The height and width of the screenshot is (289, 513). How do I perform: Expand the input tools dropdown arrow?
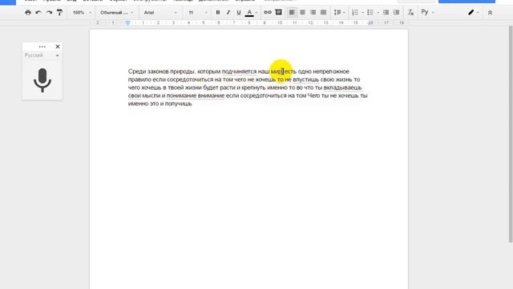click(x=433, y=13)
